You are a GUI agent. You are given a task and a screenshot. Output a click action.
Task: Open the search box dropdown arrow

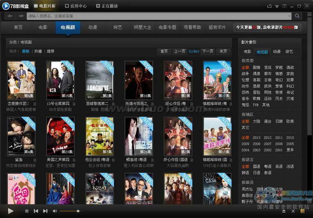289,16
